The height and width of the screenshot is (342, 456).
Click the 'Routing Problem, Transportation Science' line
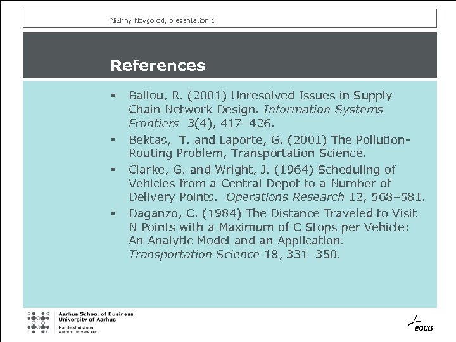[x=247, y=153]
